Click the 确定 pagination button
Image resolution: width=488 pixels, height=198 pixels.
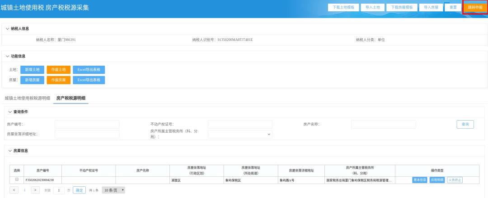[x=79, y=190]
